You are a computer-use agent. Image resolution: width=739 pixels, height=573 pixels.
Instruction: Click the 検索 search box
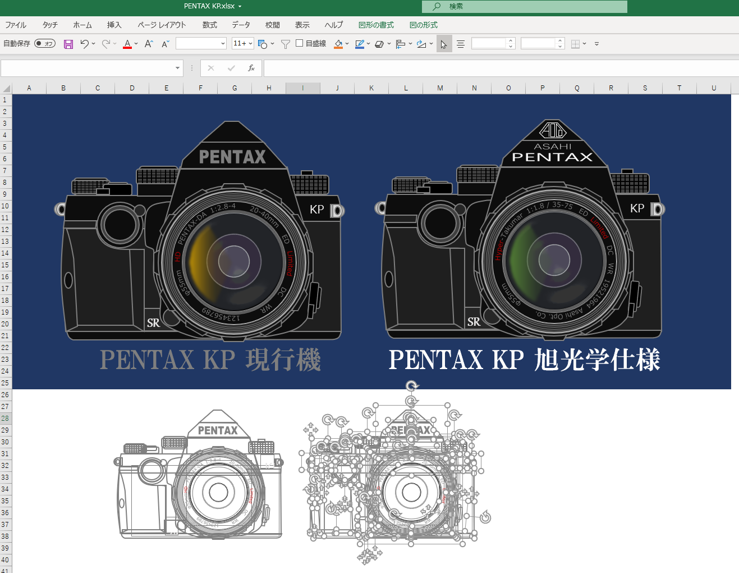pos(525,6)
